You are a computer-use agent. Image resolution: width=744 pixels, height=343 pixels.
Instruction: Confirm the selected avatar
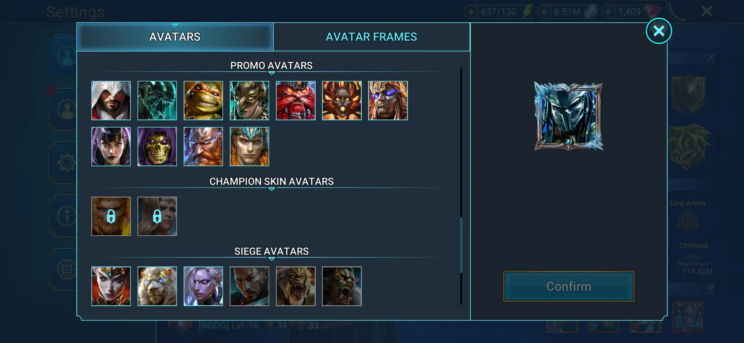(569, 286)
